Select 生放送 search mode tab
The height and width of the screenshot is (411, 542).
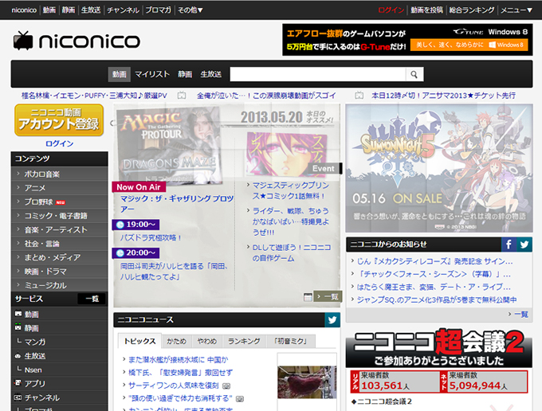click(x=211, y=74)
